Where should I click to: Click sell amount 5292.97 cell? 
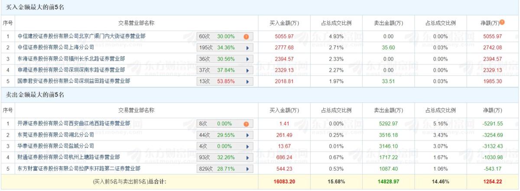(388, 124)
